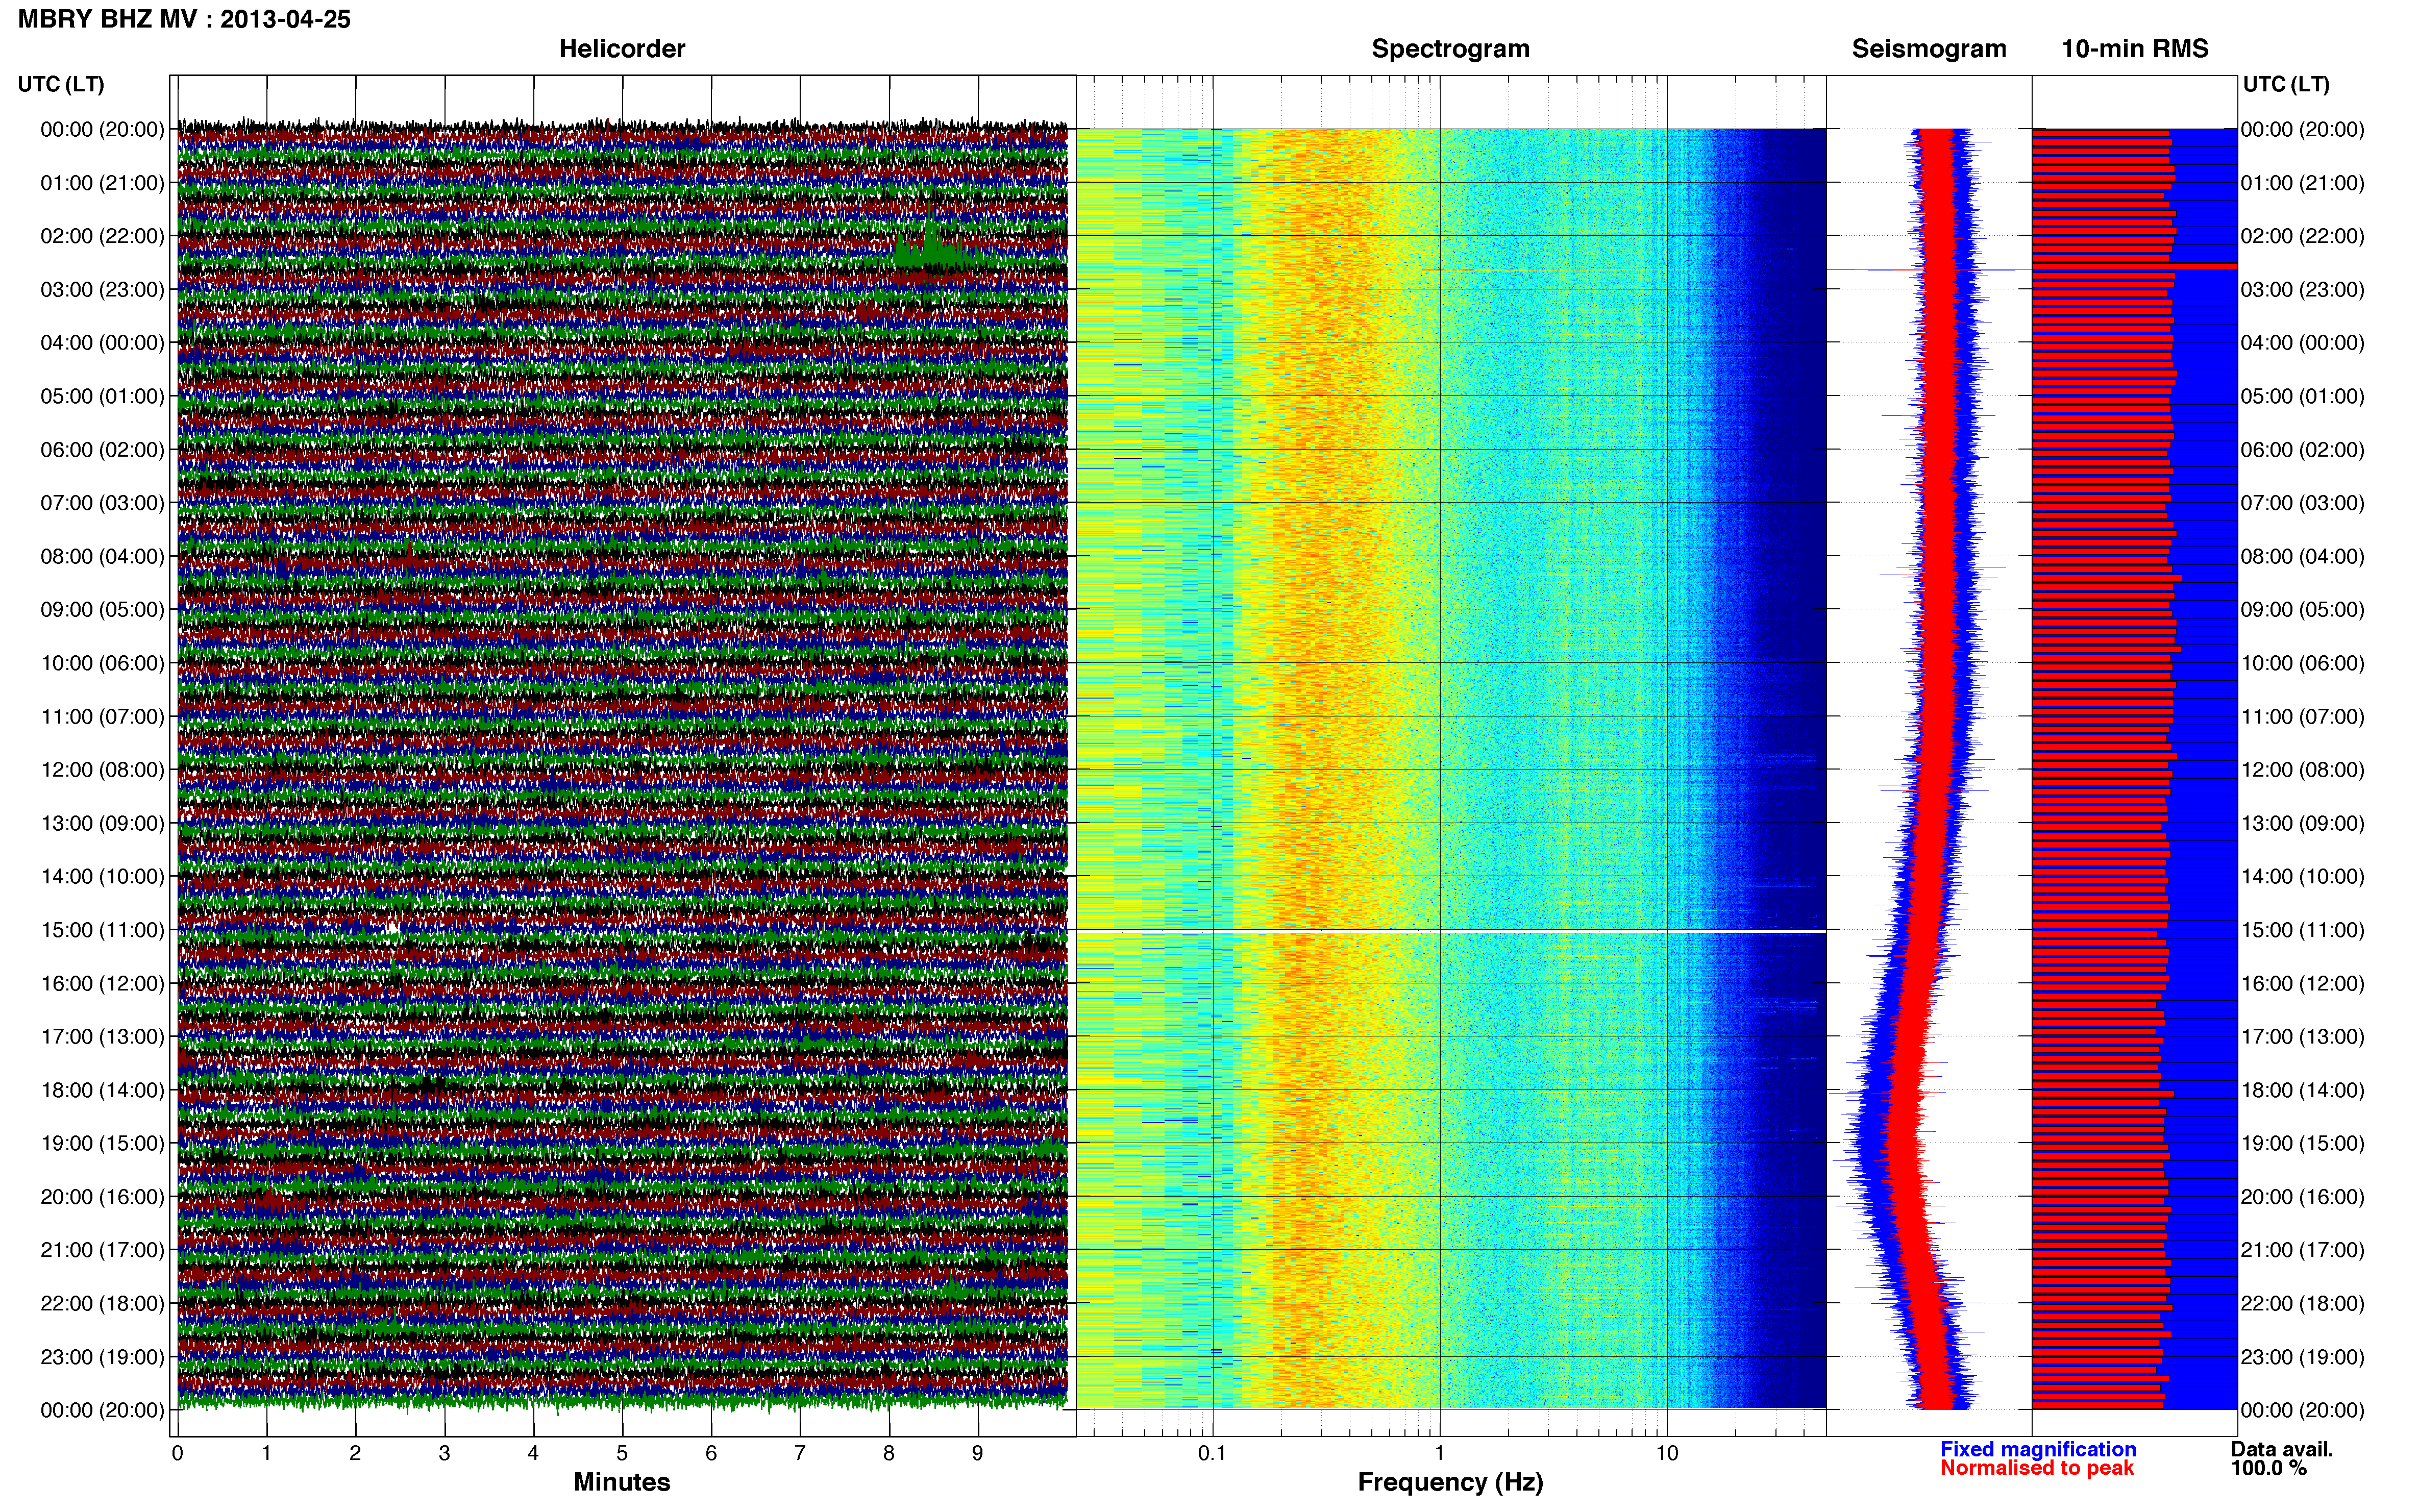Click the white data-gap line in the Spectrogram
2419x1512 pixels.
click(1451, 931)
